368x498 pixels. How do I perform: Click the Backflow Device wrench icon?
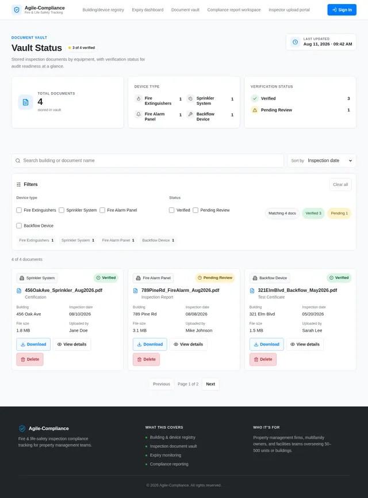[x=190, y=114]
